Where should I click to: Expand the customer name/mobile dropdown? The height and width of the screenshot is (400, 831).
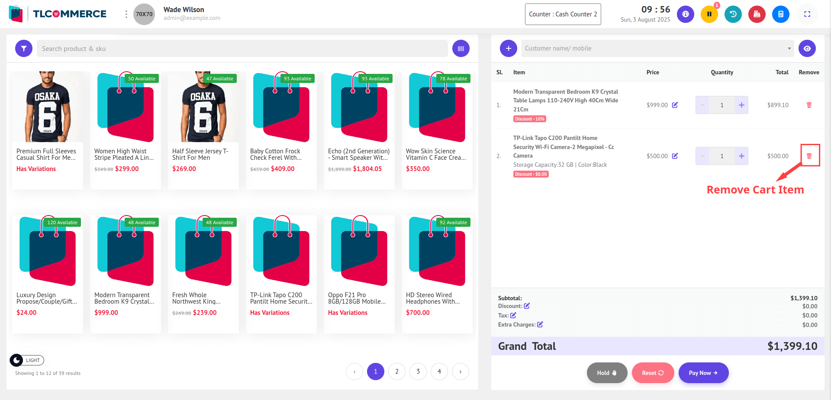(x=789, y=48)
